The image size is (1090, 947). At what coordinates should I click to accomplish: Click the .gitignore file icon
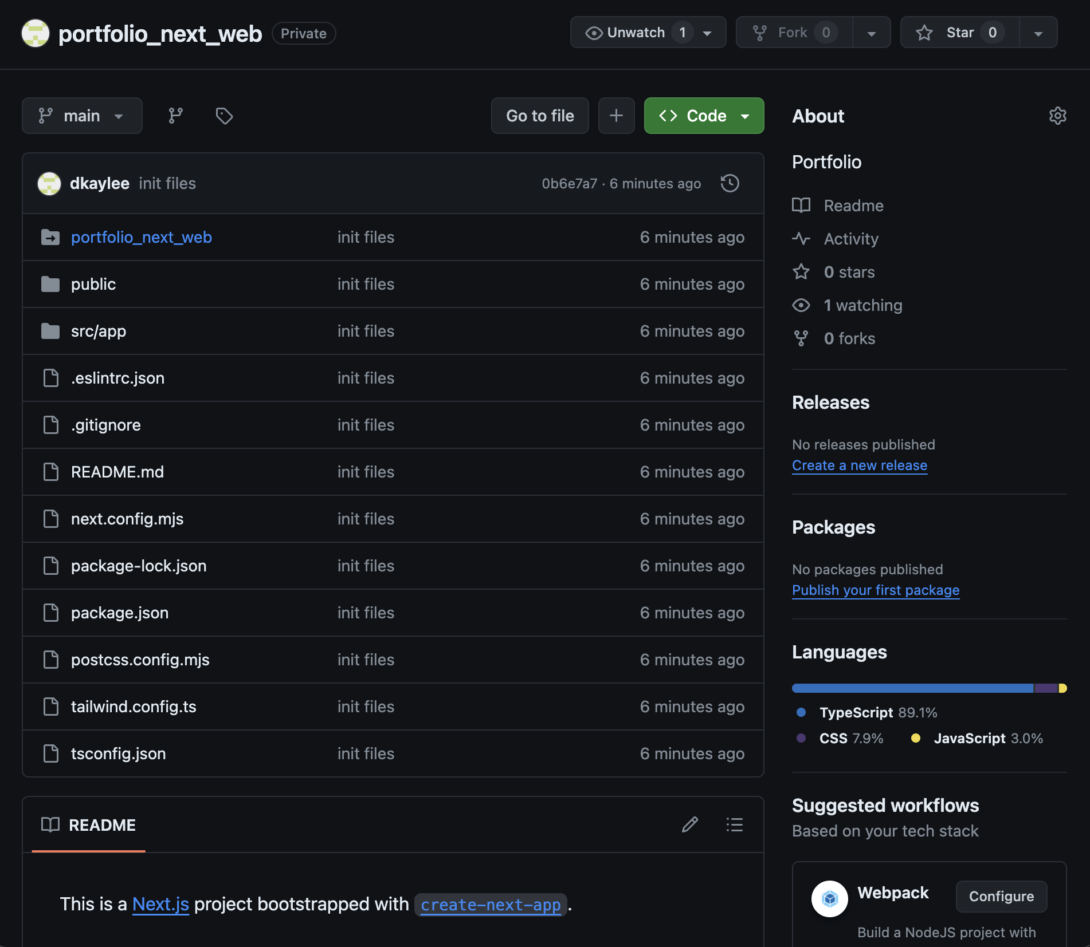(x=51, y=425)
